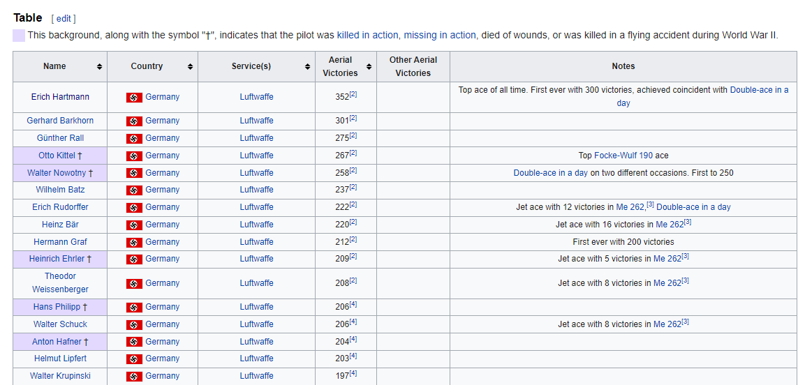Image resolution: width=798 pixels, height=385 pixels.
Task: Click the flag icon in Erich Rudorffer's row
Action: (134, 208)
